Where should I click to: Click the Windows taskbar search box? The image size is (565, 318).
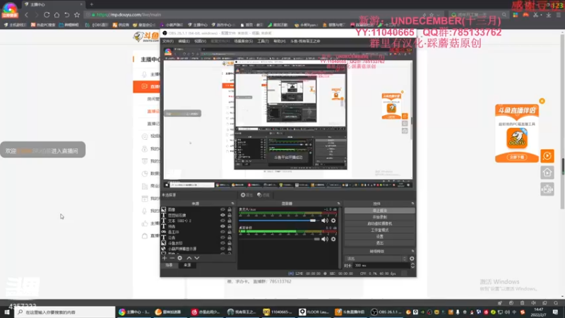coord(65,312)
